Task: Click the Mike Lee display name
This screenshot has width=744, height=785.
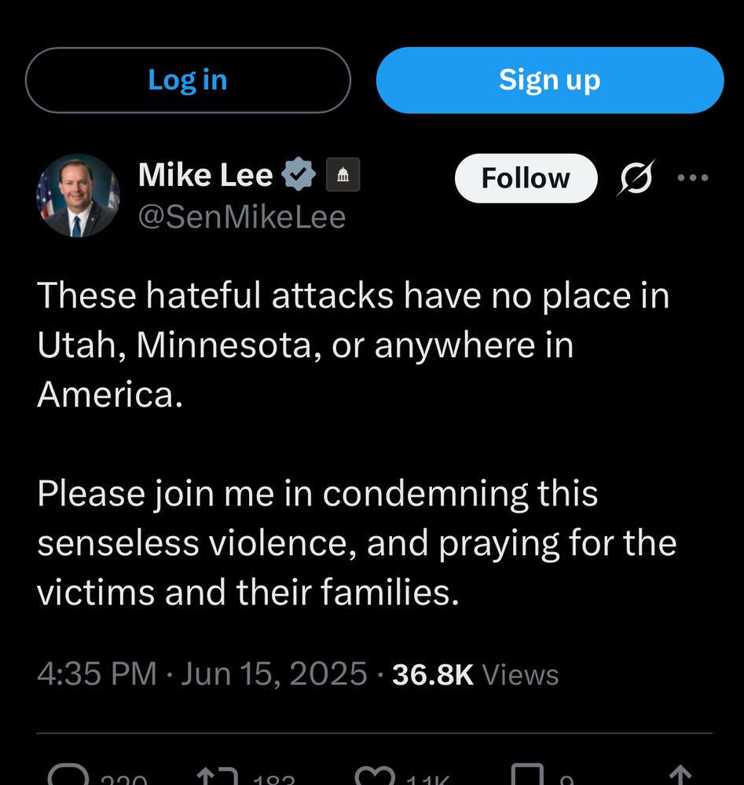Action: (x=205, y=175)
